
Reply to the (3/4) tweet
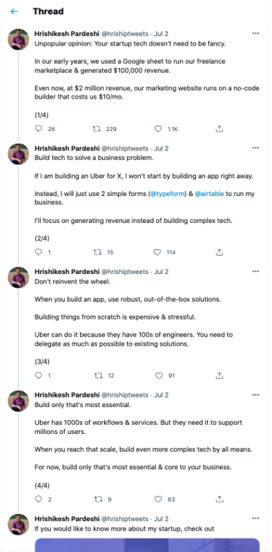click(x=39, y=375)
